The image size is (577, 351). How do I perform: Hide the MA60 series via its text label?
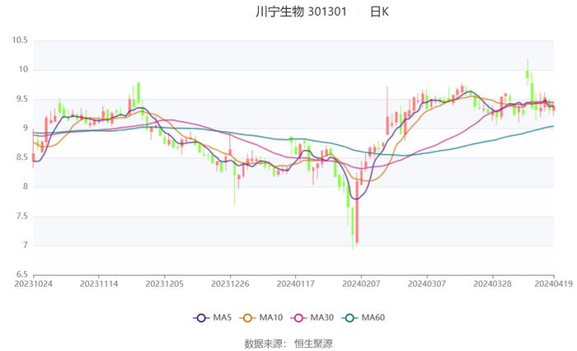(x=374, y=318)
